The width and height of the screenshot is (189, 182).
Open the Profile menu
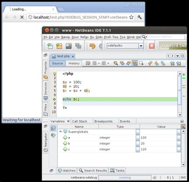coord(107,37)
